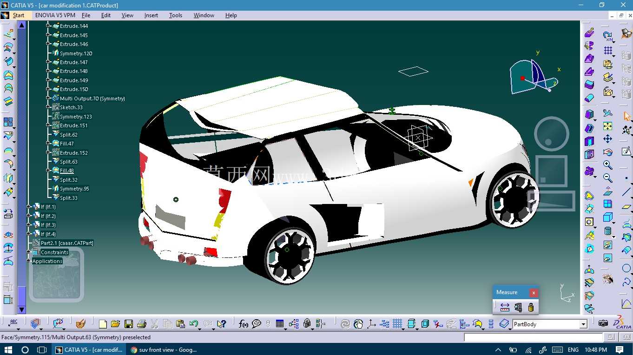Switch to the Chrome suv front view window
The image size is (633, 355).
pyautogui.click(x=164, y=349)
